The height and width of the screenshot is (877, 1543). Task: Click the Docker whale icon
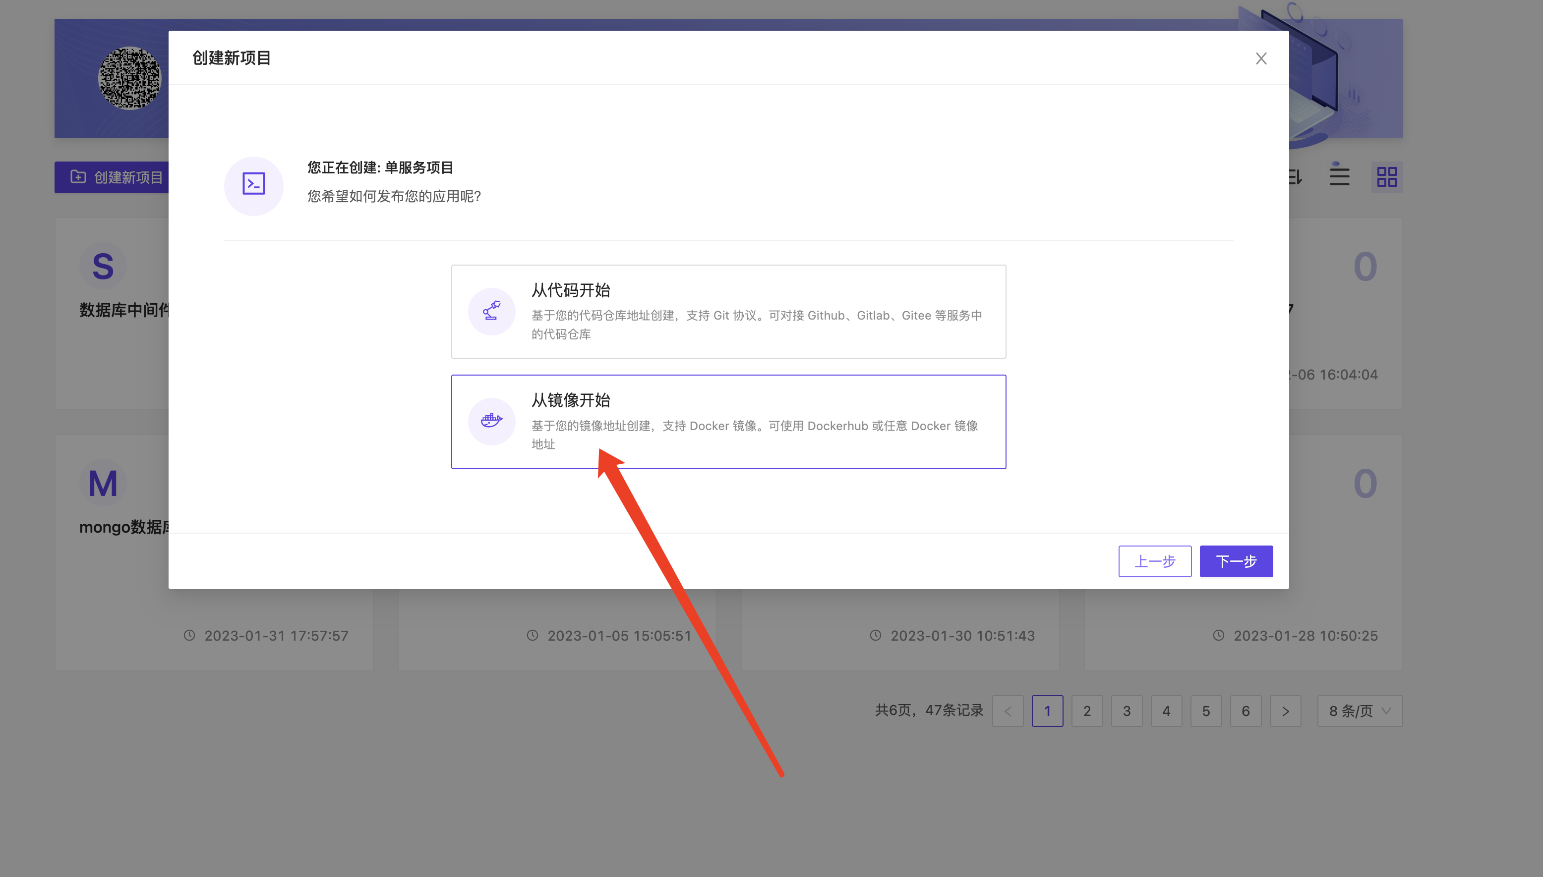point(491,421)
